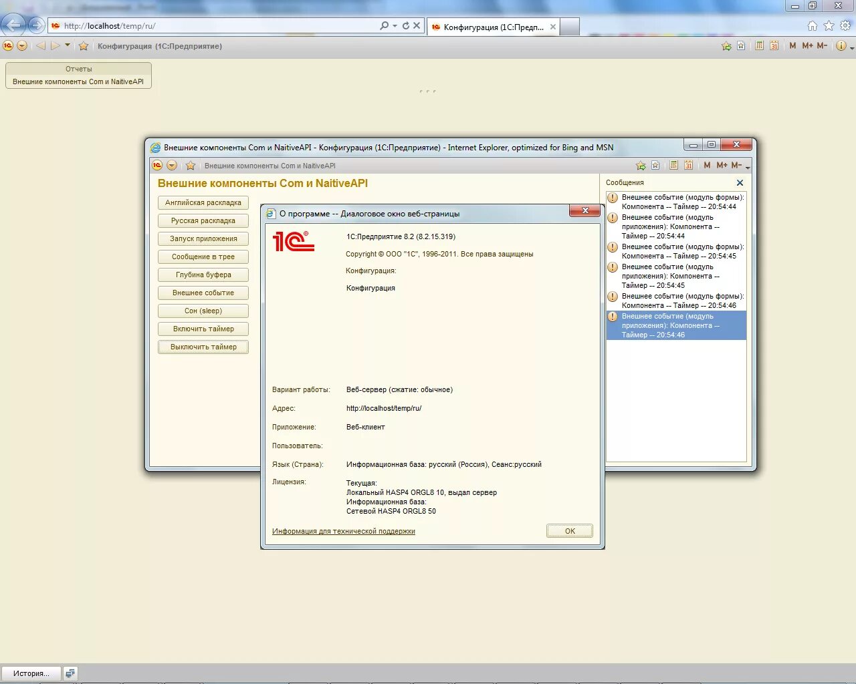
Task: Open the calendar icon in main toolbar
Action: coord(774,46)
